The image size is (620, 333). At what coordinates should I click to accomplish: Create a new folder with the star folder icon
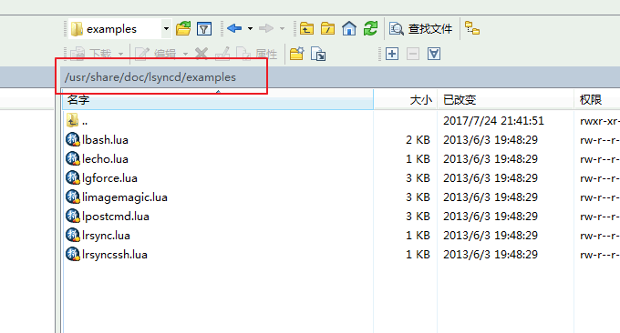[x=297, y=54]
